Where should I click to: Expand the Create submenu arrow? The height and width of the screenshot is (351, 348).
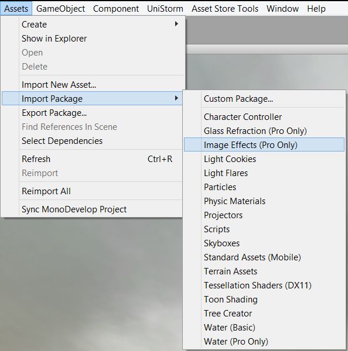(176, 24)
